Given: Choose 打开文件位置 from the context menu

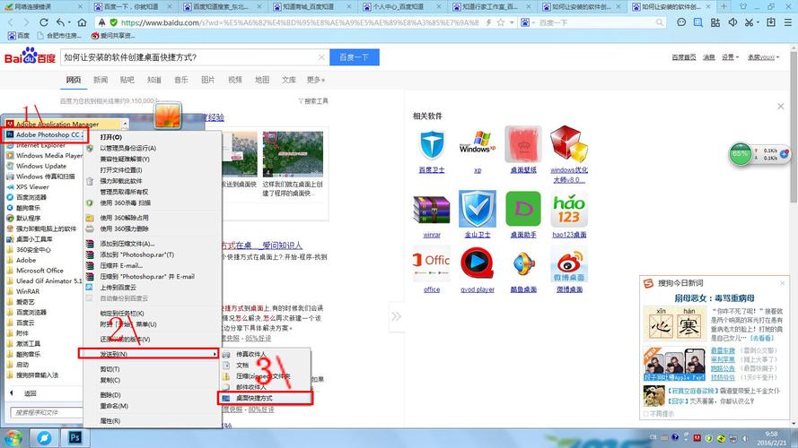Looking at the screenshot, I should point(121,169).
